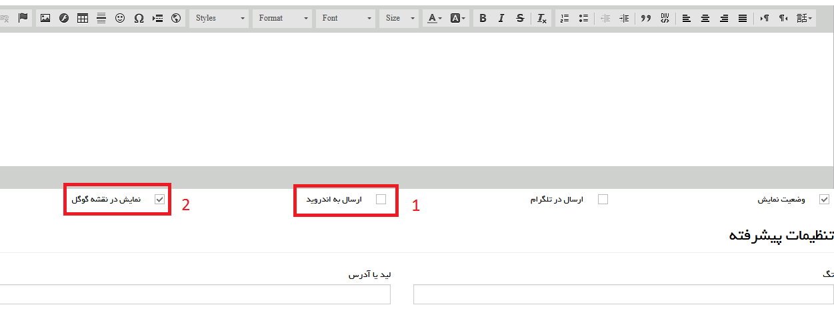Screen dimensions: 834x309
Task: Insert Flash object icon
Action: coord(64,18)
